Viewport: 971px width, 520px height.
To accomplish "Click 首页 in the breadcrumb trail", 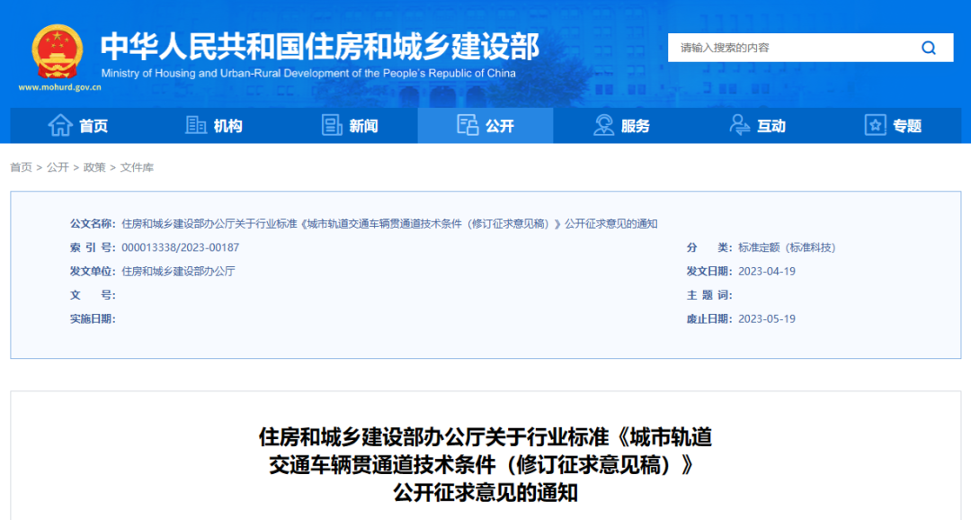I will 21,167.
